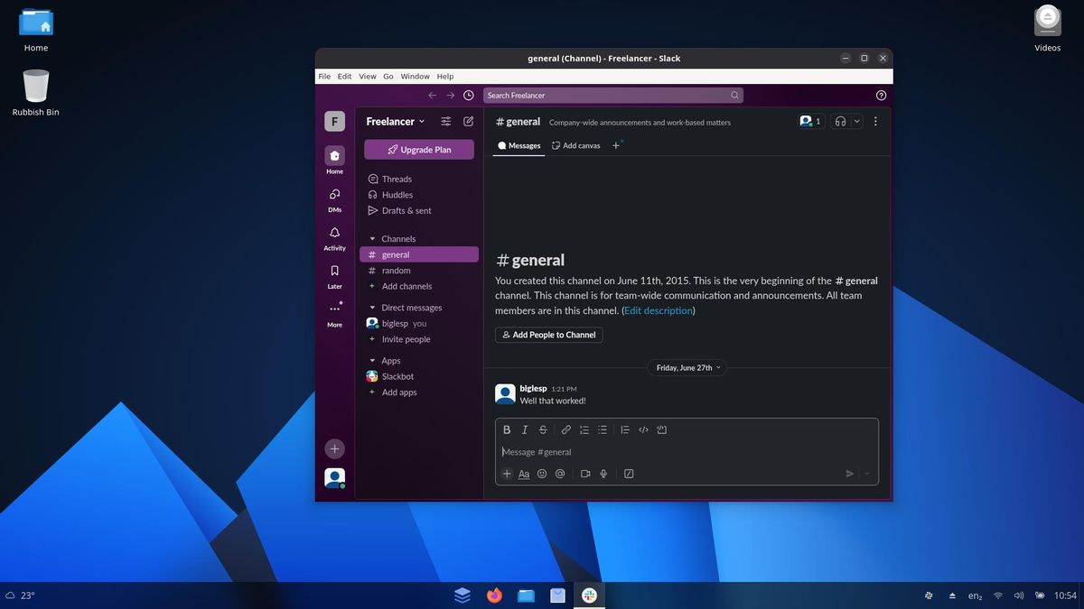
Task: Start a huddle with the headphones icon
Action: pyautogui.click(x=840, y=120)
